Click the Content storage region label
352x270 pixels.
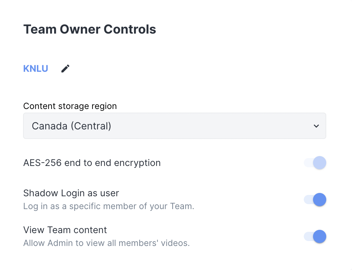[70, 106]
